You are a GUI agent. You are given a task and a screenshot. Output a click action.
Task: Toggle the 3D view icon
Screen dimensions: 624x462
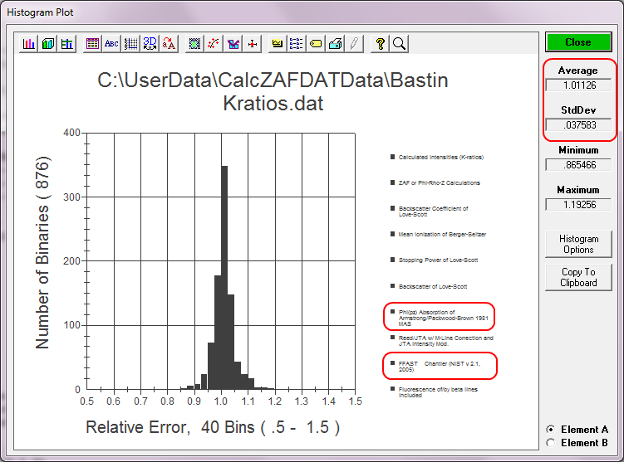pos(150,44)
